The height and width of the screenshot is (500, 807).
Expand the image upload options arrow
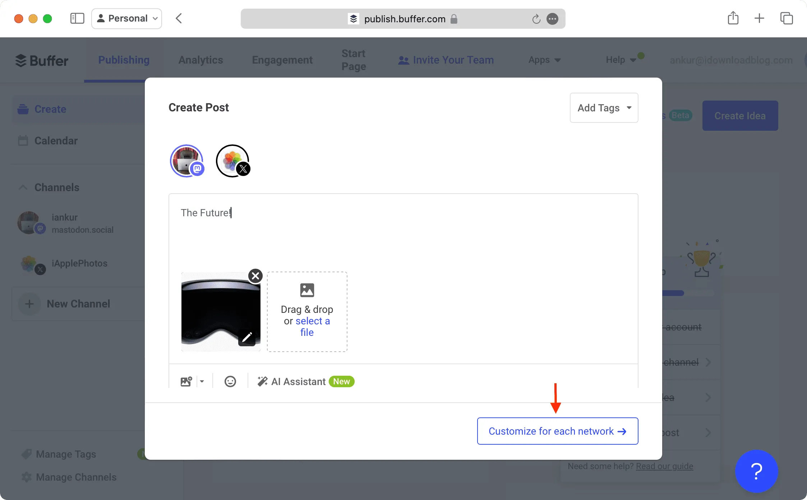tap(202, 381)
